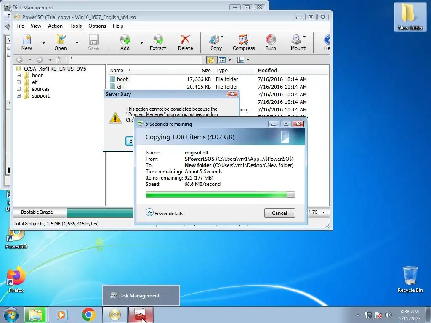Screen dimensions: 431x323
Task: Click the Add files toolbar icon
Action: coord(125,42)
